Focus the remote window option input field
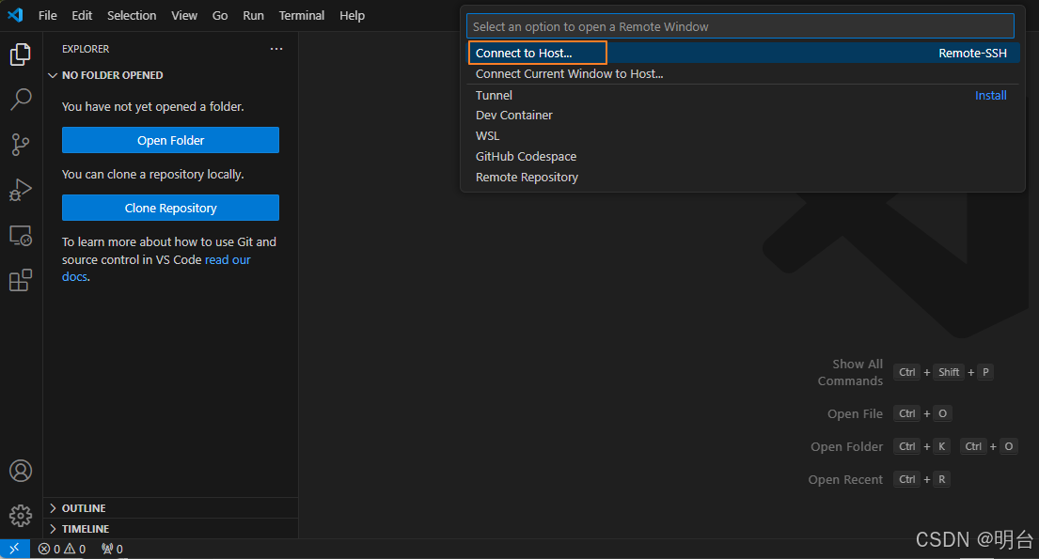This screenshot has width=1039, height=559. coord(740,26)
